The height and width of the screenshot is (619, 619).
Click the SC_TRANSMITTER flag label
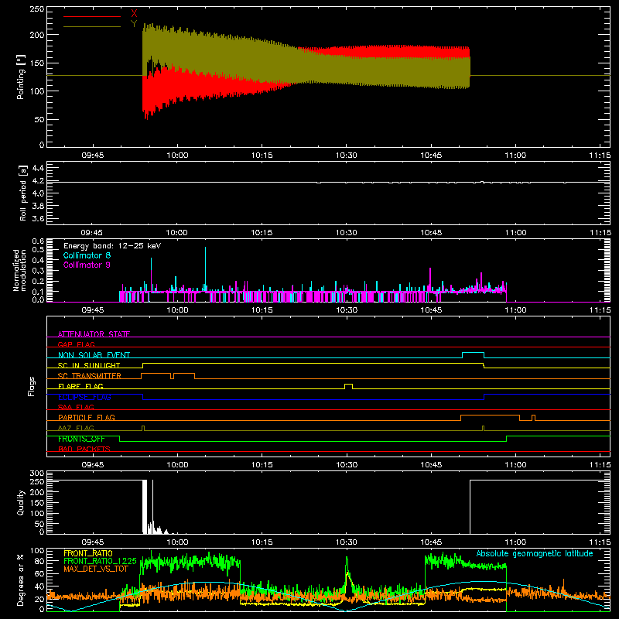[90, 376]
